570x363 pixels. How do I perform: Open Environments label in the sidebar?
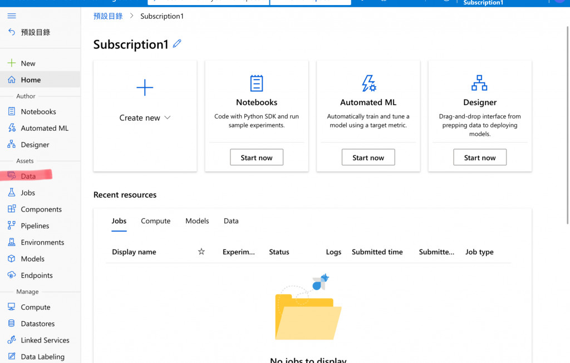[x=42, y=242]
